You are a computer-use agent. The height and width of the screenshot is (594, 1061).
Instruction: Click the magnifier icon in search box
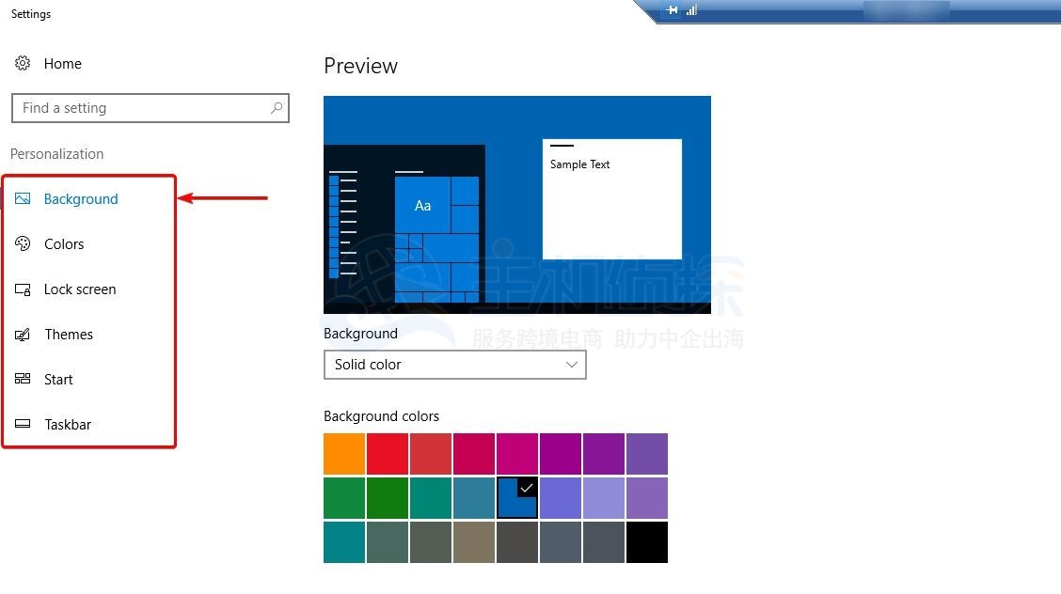[x=277, y=108]
